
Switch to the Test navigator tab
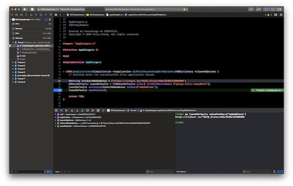pos(36,15)
